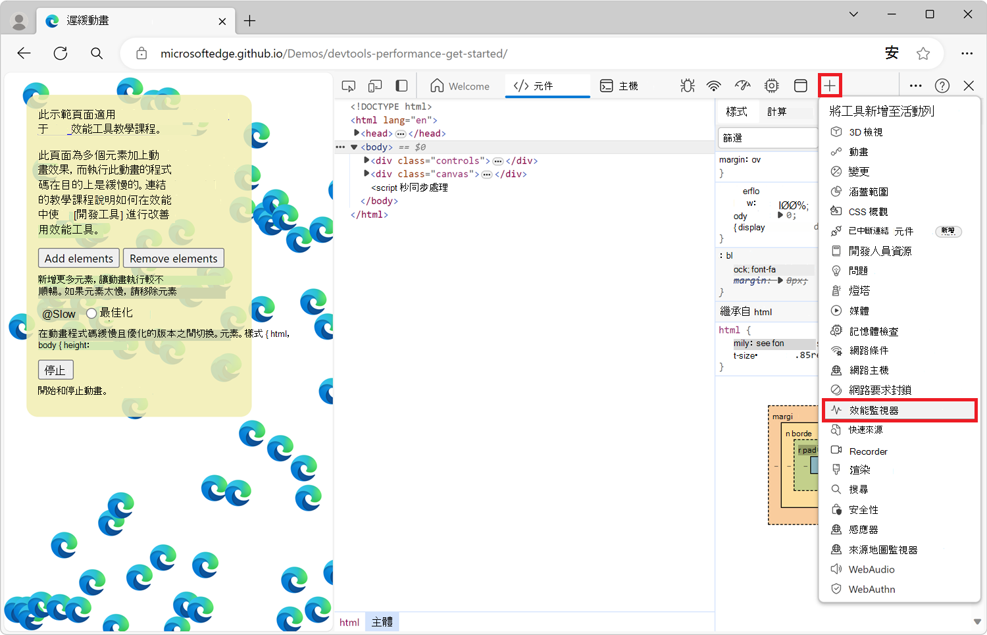Click the 篩選 filter input field
This screenshot has height=635, width=987.
(x=768, y=138)
